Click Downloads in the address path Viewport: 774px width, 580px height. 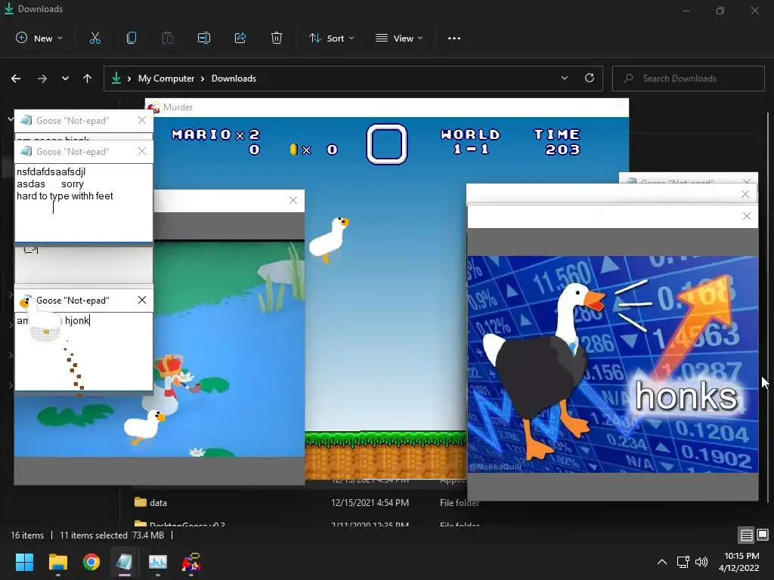coord(234,79)
